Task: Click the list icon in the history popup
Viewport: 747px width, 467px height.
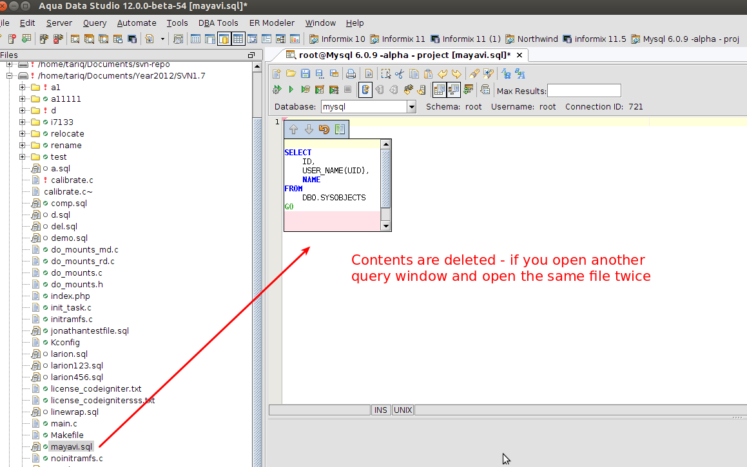Action: 340,129
